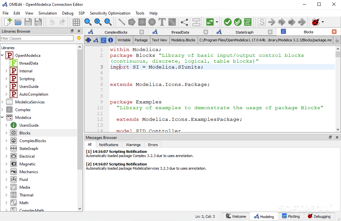Screen dimensions: 341x221
Task: Save the current file
Action: coord(28,22)
